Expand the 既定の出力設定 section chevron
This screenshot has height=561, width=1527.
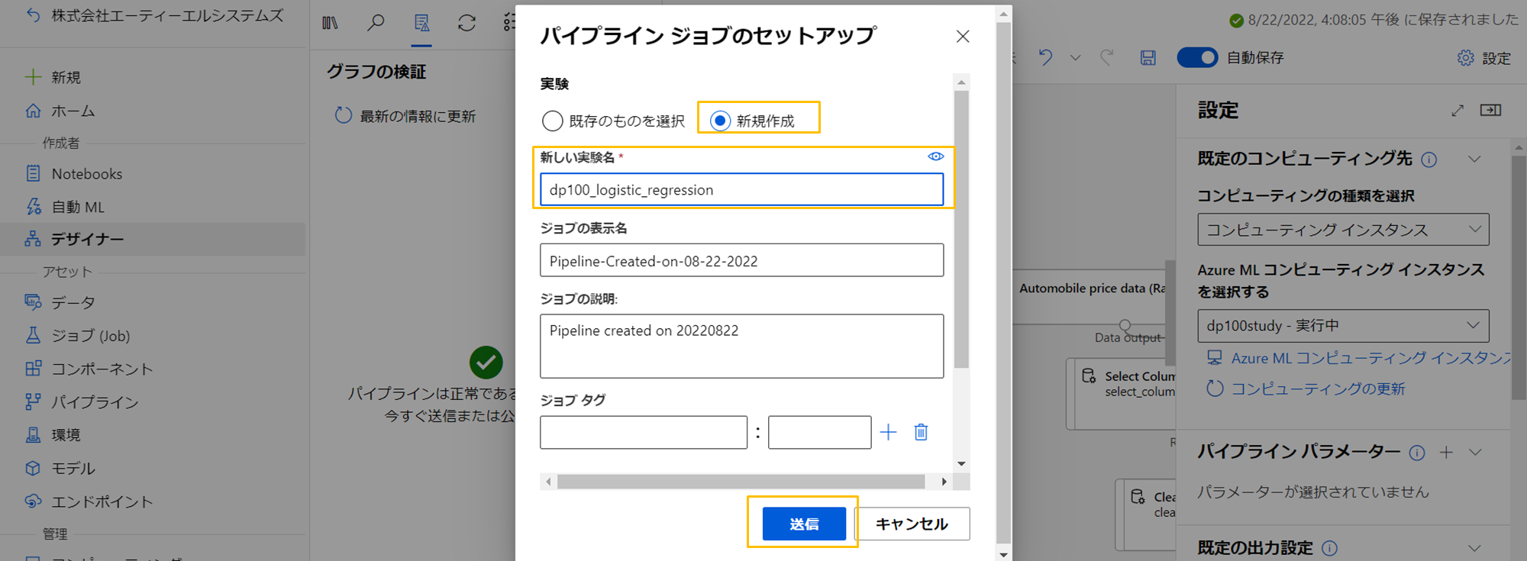pos(1474,548)
